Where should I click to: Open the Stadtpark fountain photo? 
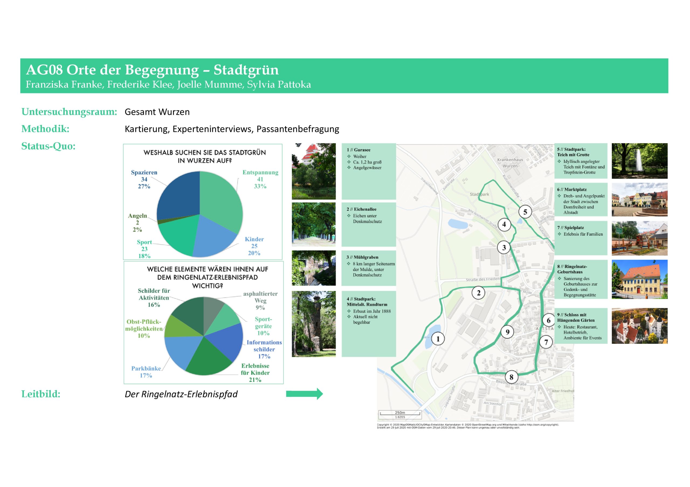click(x=640, y=161)
